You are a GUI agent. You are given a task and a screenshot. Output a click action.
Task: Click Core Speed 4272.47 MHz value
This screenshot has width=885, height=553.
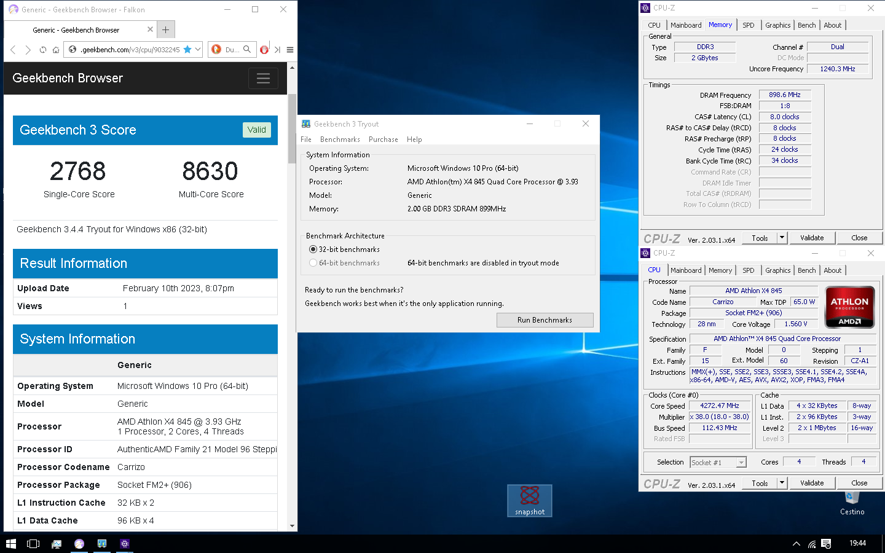click(x=720, y=406)
